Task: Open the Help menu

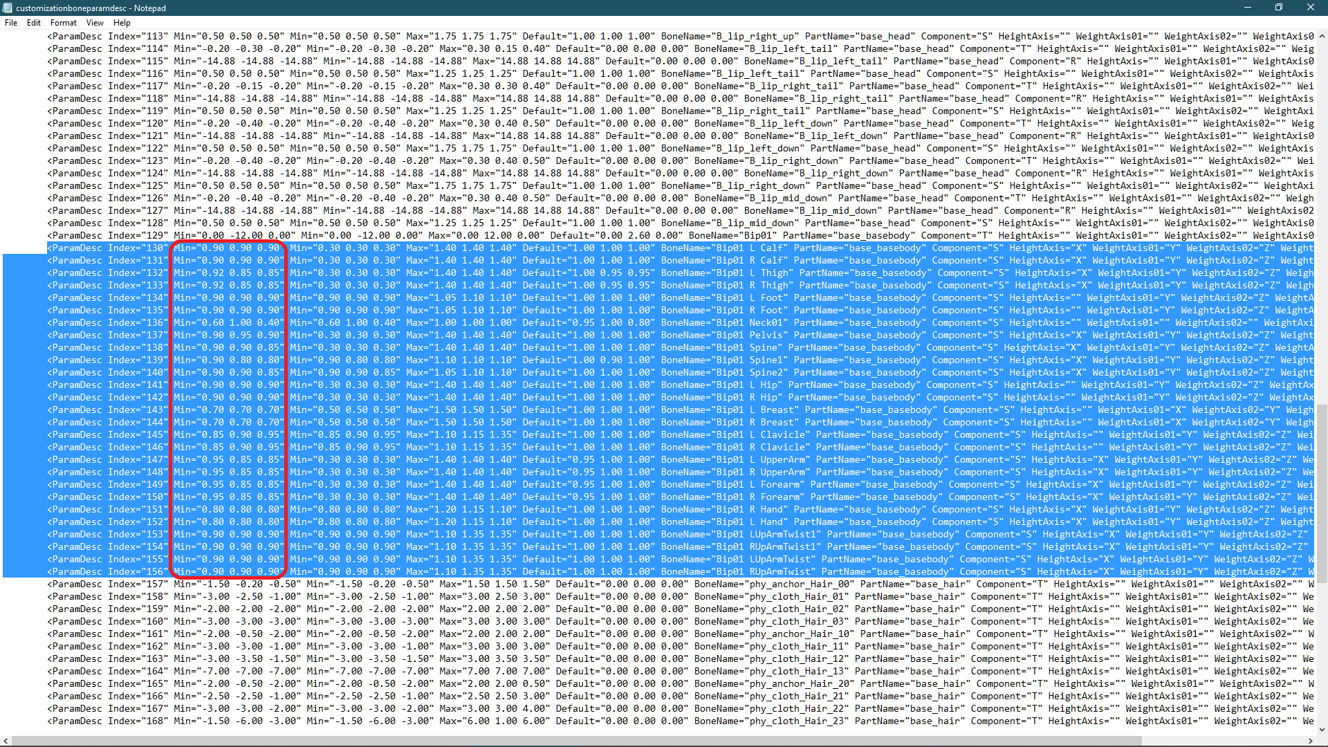Action: pyautogui.click(x=122, y=23)
